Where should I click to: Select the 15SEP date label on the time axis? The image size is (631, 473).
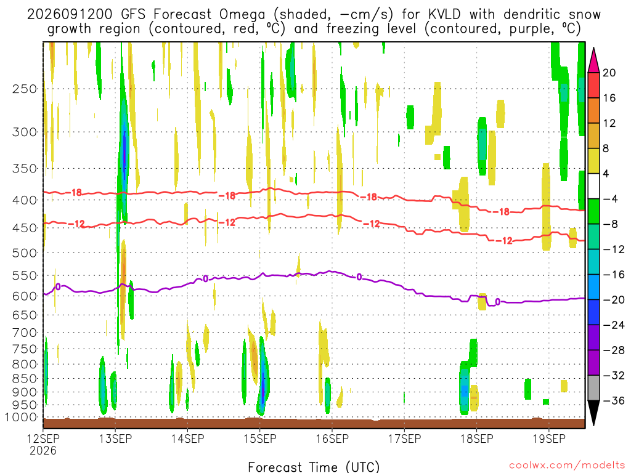[x=260, y=439]
